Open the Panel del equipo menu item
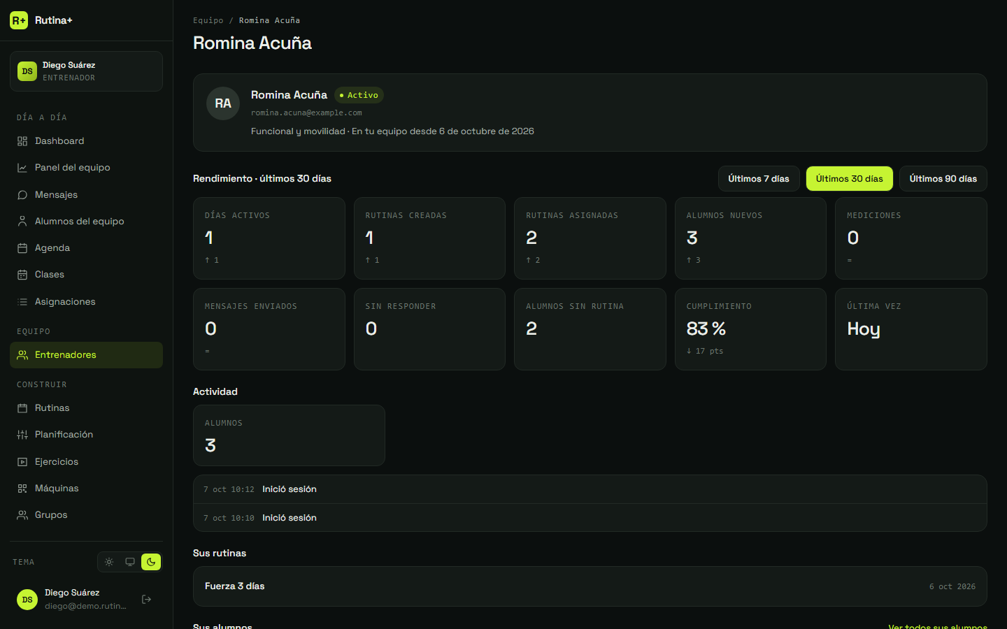1007x629 pixels. click(86, 168)
